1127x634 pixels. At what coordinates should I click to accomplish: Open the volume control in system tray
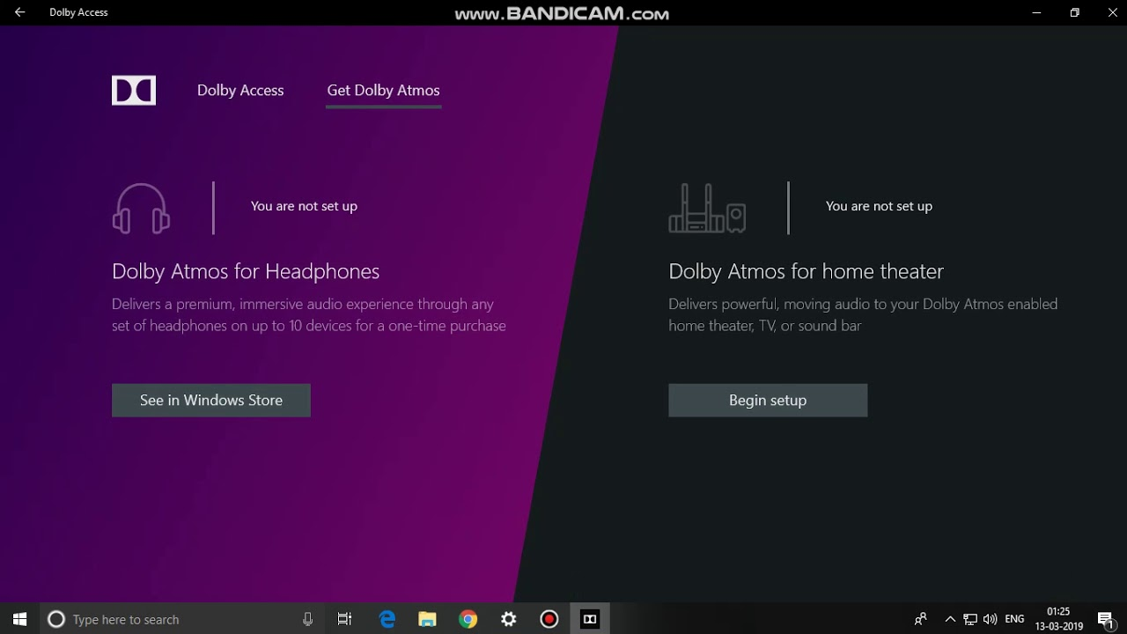(x=991, y=619)
